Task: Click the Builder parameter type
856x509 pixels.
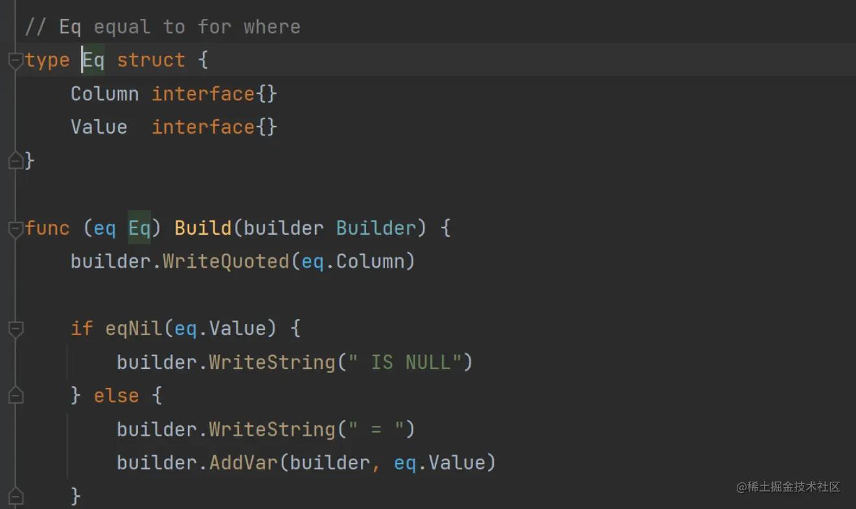Action: click(376, 229)
